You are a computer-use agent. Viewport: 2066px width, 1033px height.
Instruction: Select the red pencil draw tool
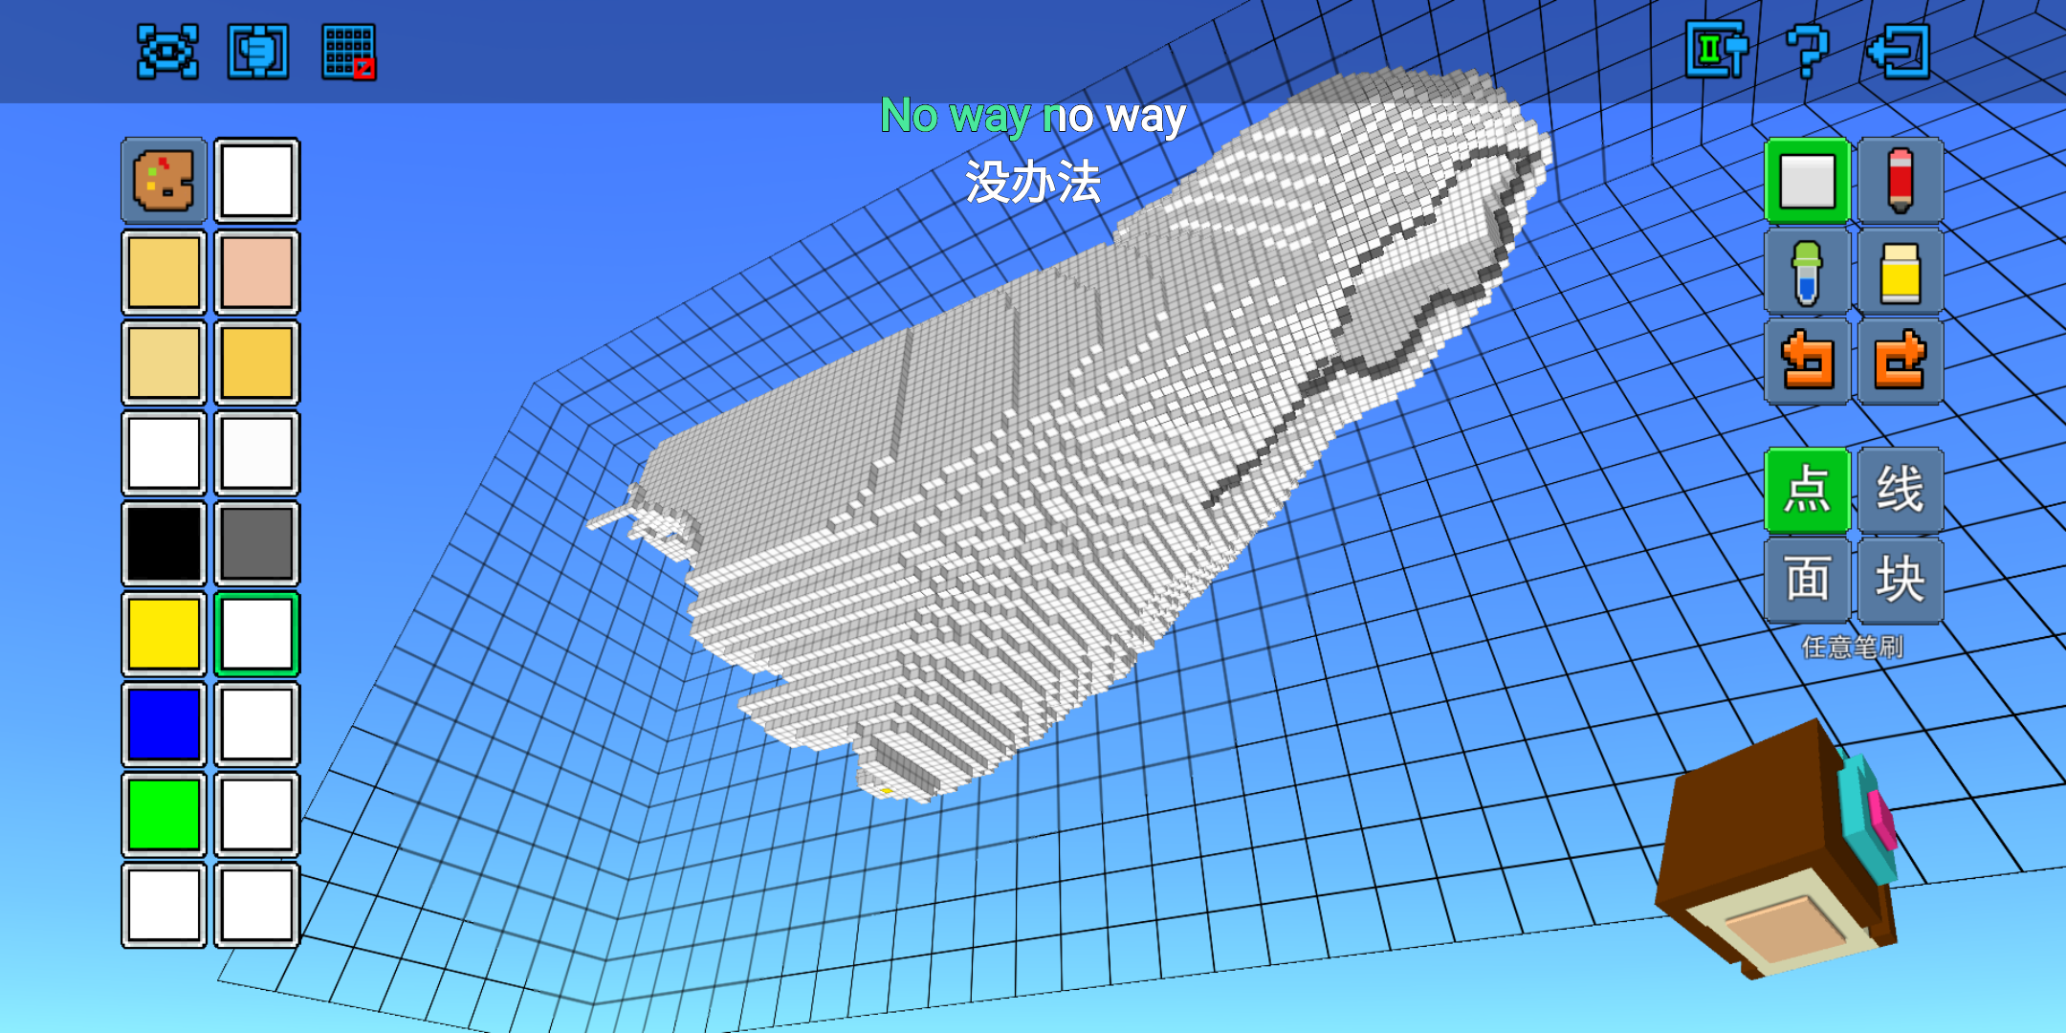[x=1900, y=181]
